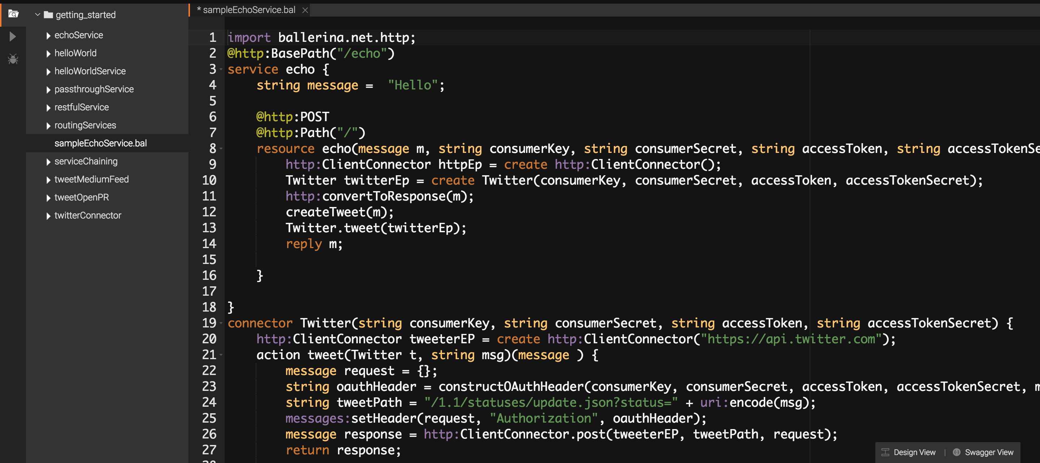Open the debug bug icon panel
The width and height of the screenshot is (1040, 463).
(x=13, y=59)
